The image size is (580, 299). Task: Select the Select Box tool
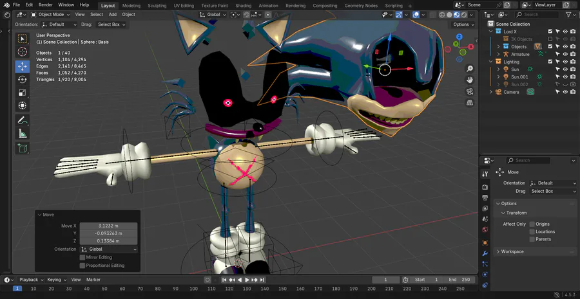pos(22,39)
